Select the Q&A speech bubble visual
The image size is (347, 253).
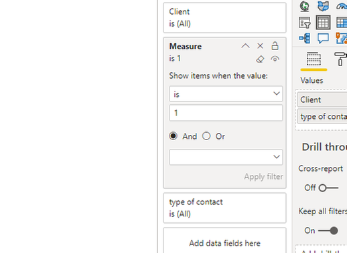coord(323,38)
